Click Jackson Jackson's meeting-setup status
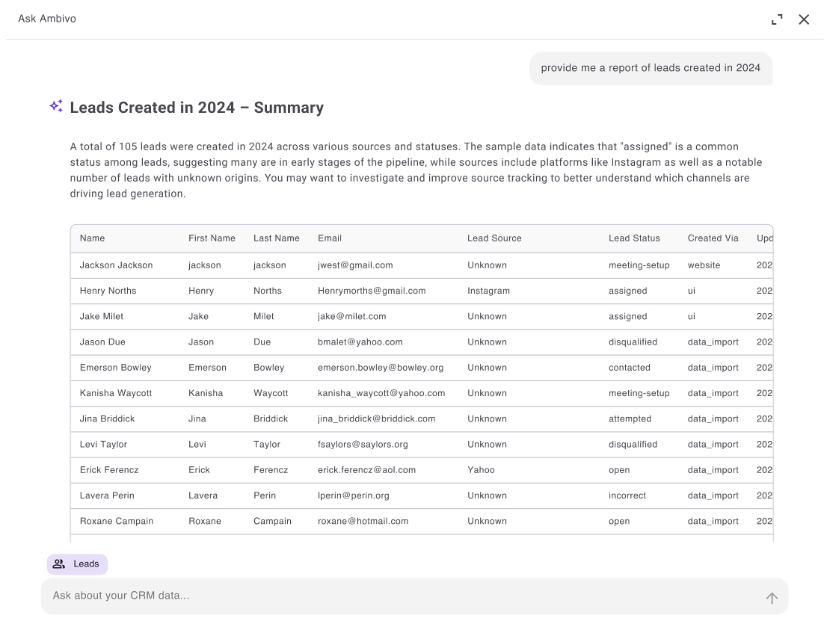Viewport: 824px width, 630px height. pyautogui.click(x=639, y=265)
